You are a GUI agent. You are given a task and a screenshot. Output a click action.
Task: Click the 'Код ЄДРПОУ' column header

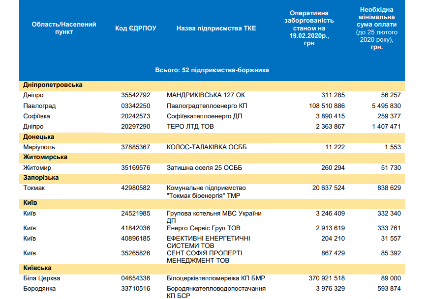click(x=135, y=28)
